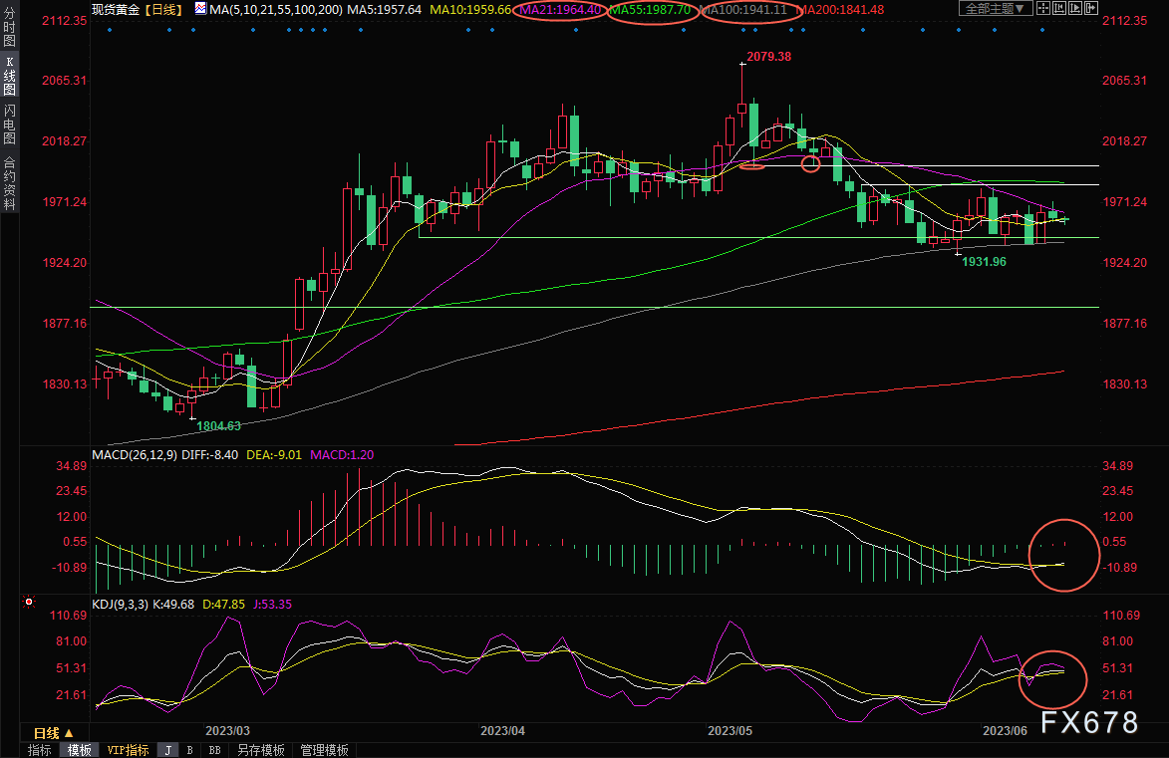Toggle the BB template button
This screenshot has width=1169, height=758.
click(214, 750)
